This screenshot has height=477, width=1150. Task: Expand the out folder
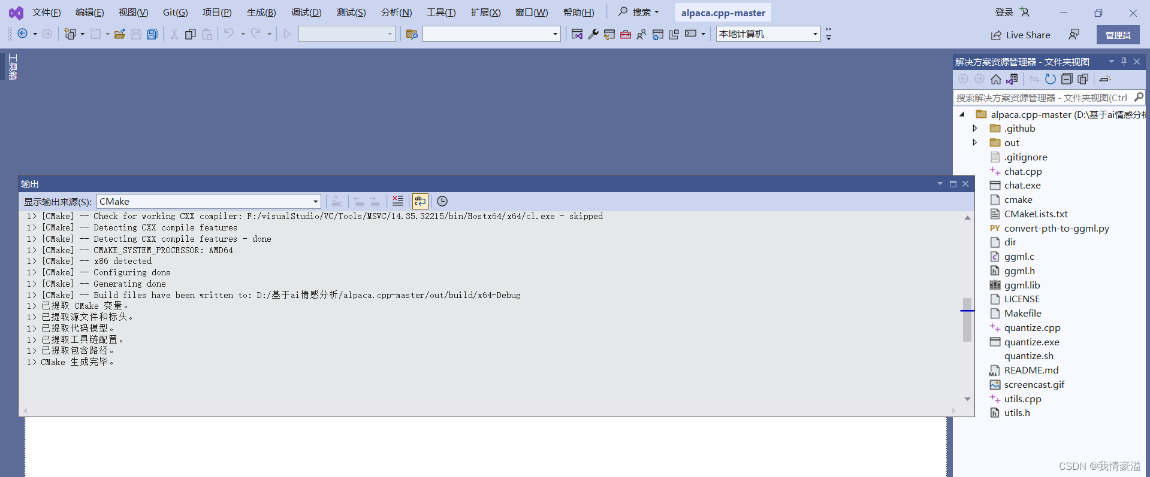tap(975, 142)
